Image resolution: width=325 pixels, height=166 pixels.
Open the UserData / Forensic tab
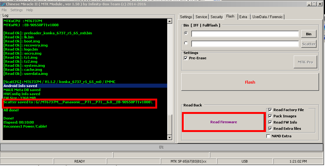pyautogui.click(x=267, y=17)
